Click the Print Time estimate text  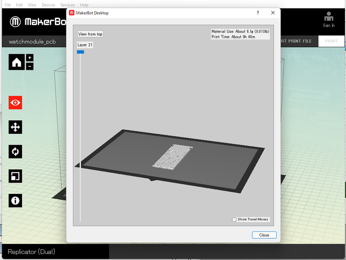tap(234, 37)
